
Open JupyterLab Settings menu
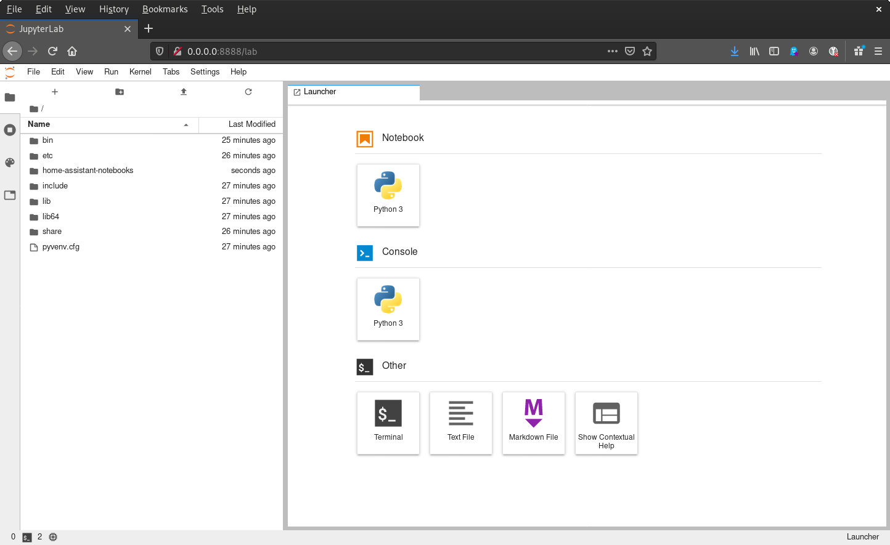coord(205,72)
